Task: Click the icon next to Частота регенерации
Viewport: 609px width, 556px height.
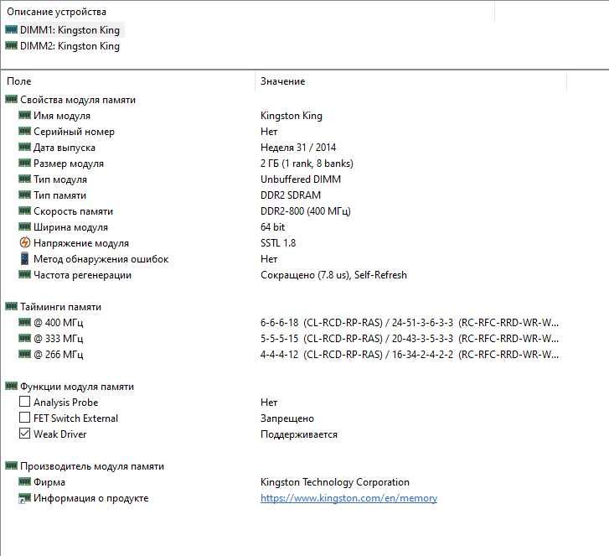Action: 24,274
